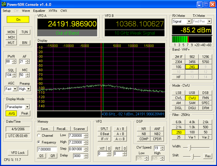Increase PWR value with up arrow

coord(14,60)
